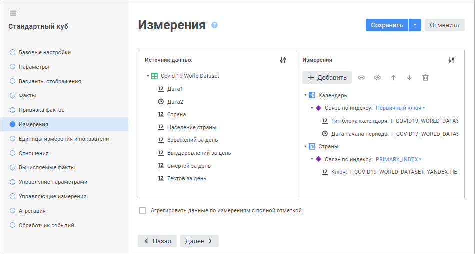Select the Население страны field
Viewport: 475px width, 254px height.
[191, 127]
